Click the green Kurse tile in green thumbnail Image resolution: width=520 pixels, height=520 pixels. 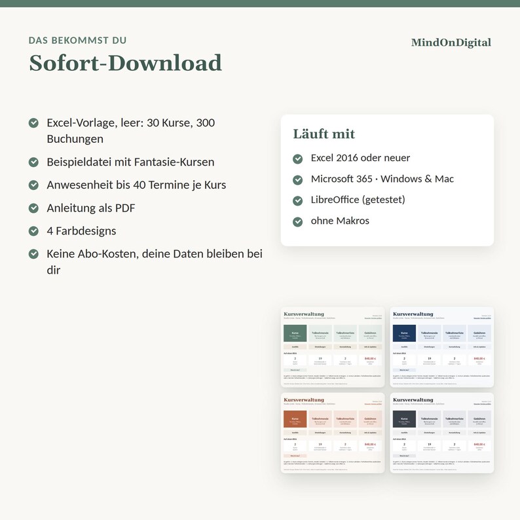pos(295,333)
